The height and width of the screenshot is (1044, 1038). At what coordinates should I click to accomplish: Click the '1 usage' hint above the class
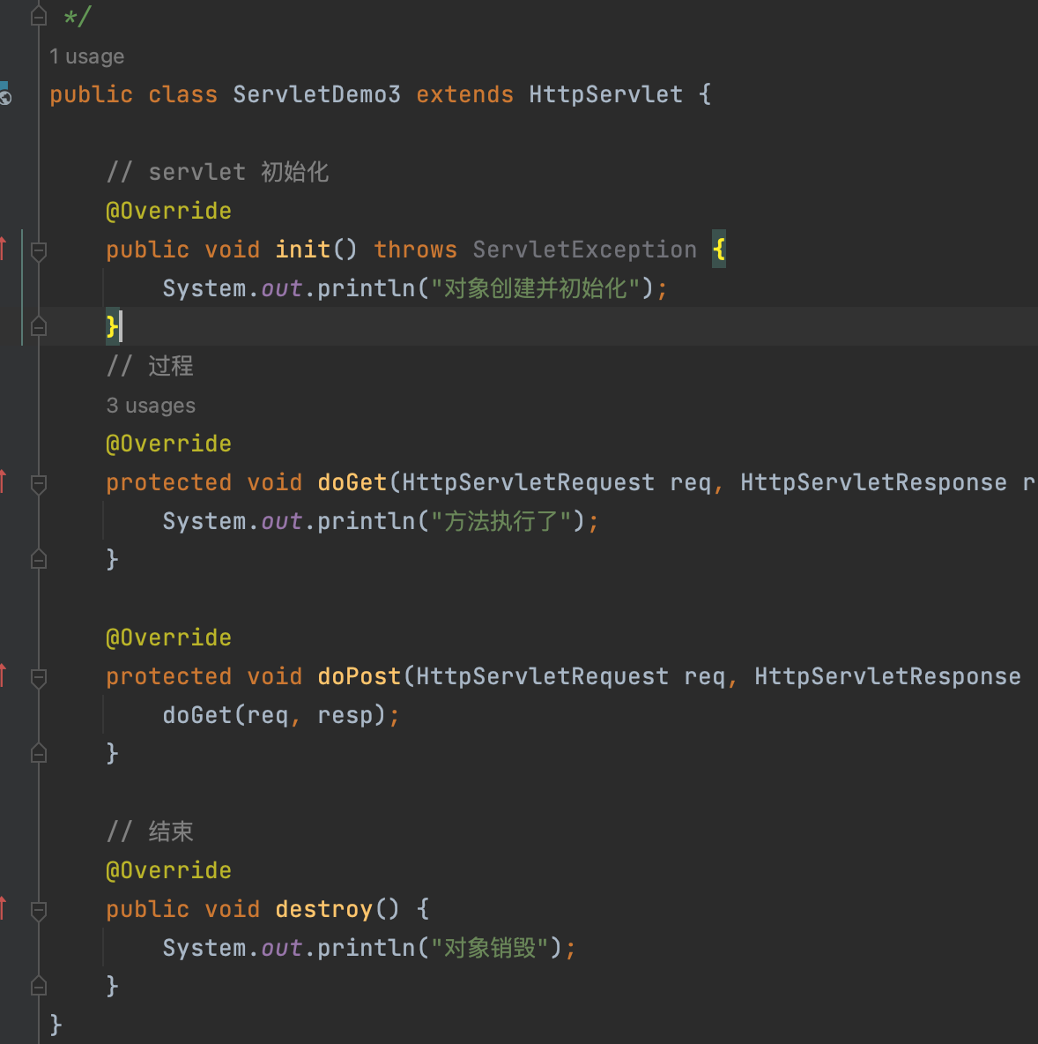coord(86,56)
